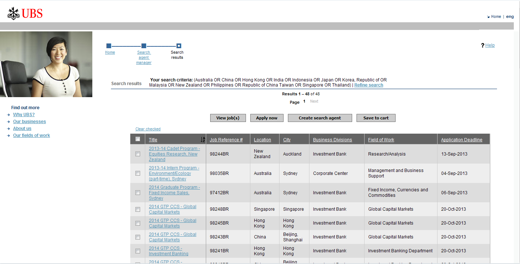Toggle the select-all checkbox in table header

tap(138, 139)
